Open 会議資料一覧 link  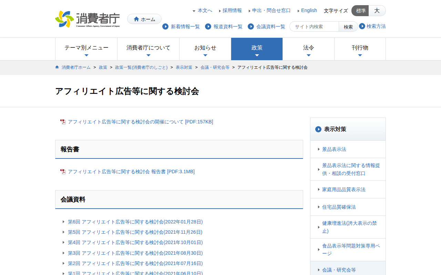[x=271, y=26]
